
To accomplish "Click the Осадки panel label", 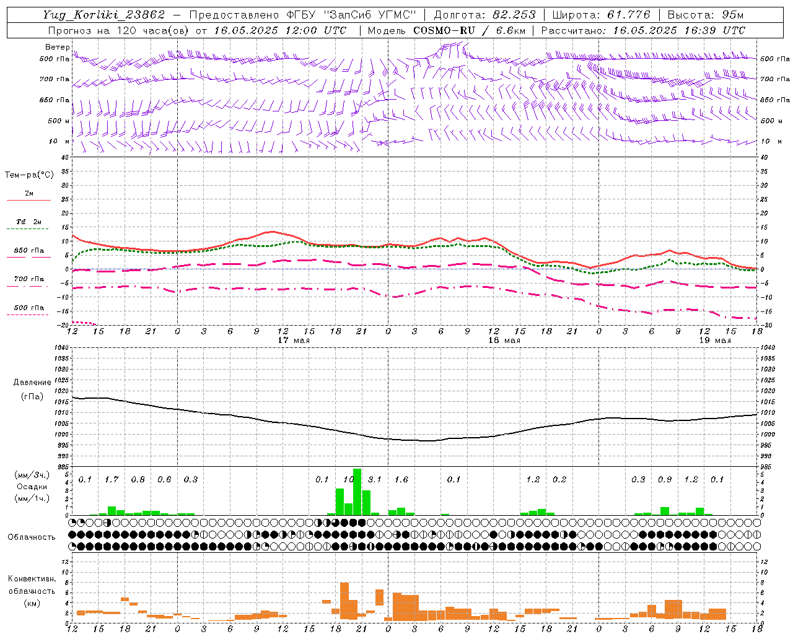I will coord(32,487).
